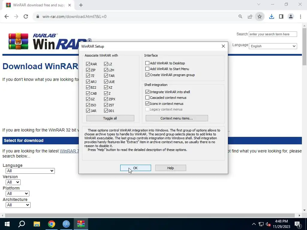Click the zoom magnifier icon in address bar
307x230 pixels.
(240, 16)
